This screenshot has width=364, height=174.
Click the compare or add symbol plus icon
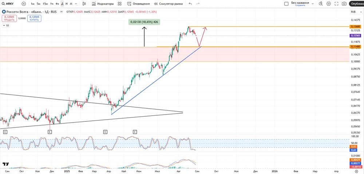[x=24, y=4]
